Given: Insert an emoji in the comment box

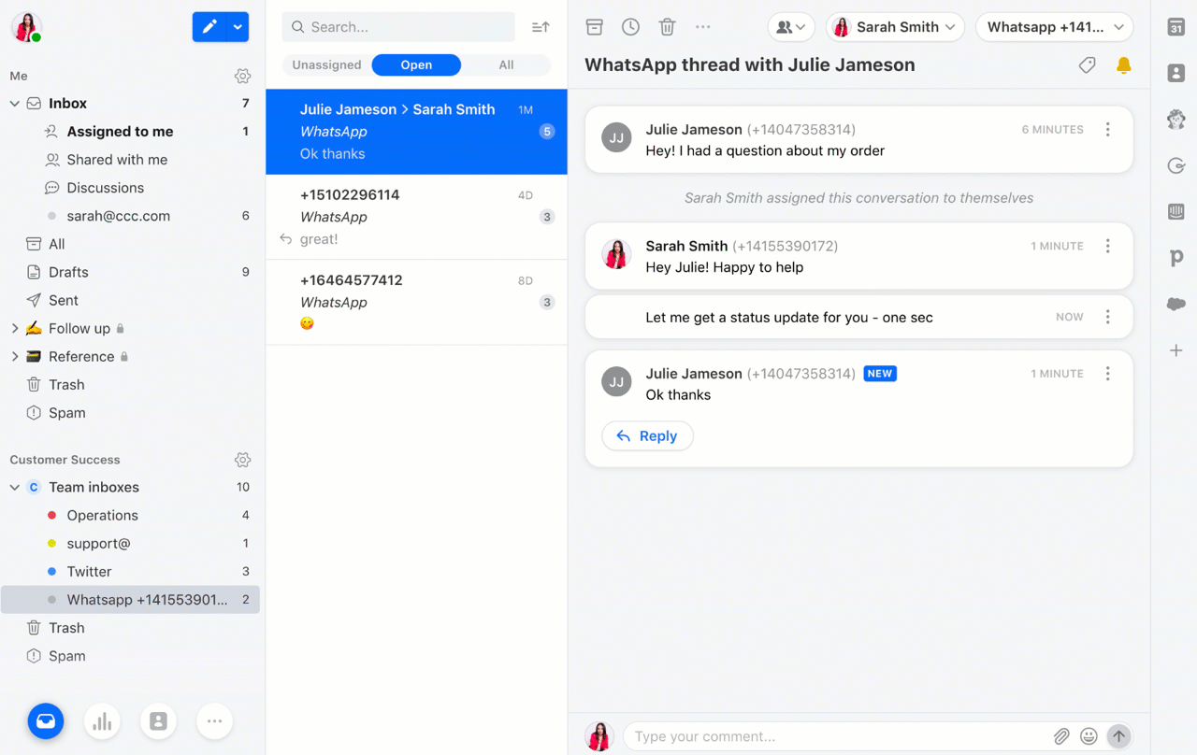Looking at the screenshot, I should click(x=1089, y=736).
